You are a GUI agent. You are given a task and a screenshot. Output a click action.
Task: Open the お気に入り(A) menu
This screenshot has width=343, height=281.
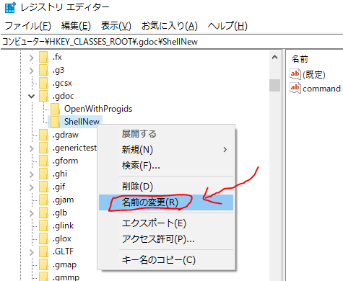170,26
